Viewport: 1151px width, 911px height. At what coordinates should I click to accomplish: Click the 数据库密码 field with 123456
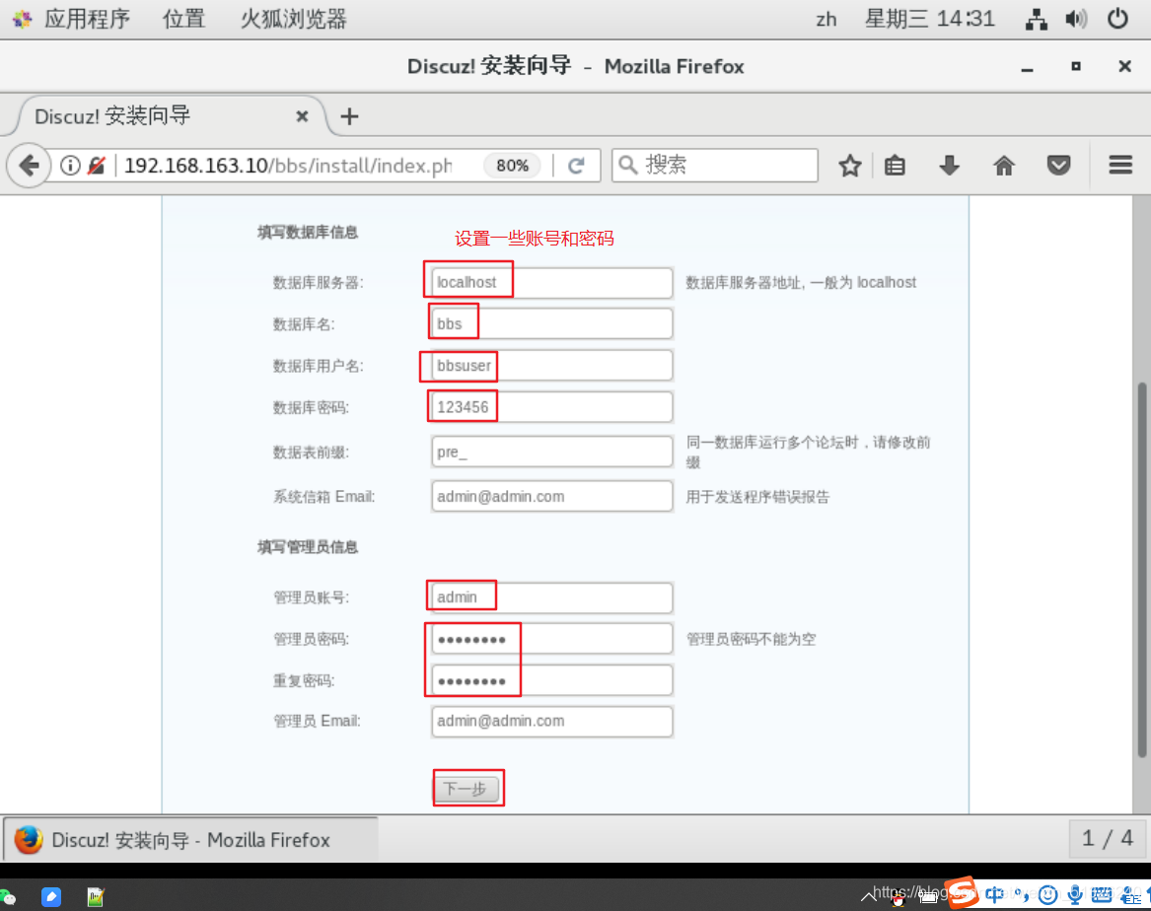551,407
